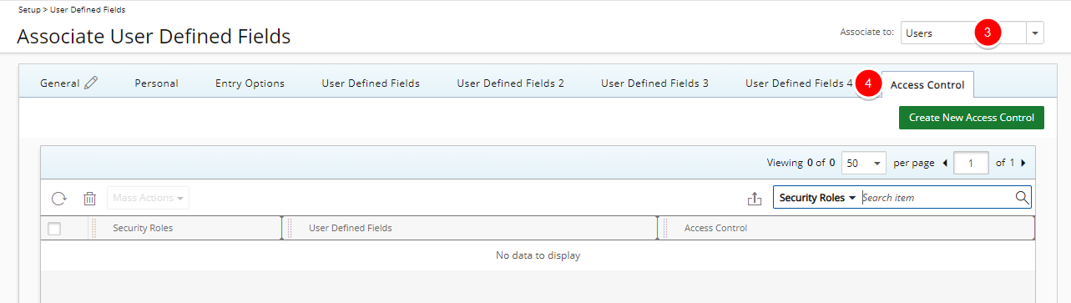
Task: Click Security Roles column drag handle
Action: (x=93, y=228)
